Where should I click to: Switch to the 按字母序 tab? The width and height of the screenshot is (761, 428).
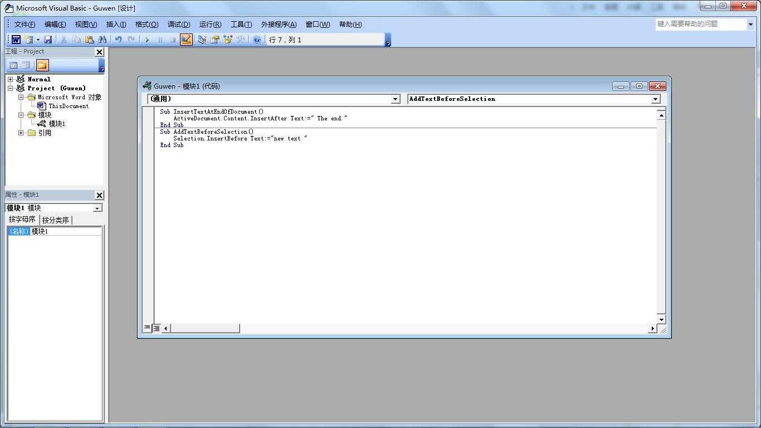coord(22,220)
